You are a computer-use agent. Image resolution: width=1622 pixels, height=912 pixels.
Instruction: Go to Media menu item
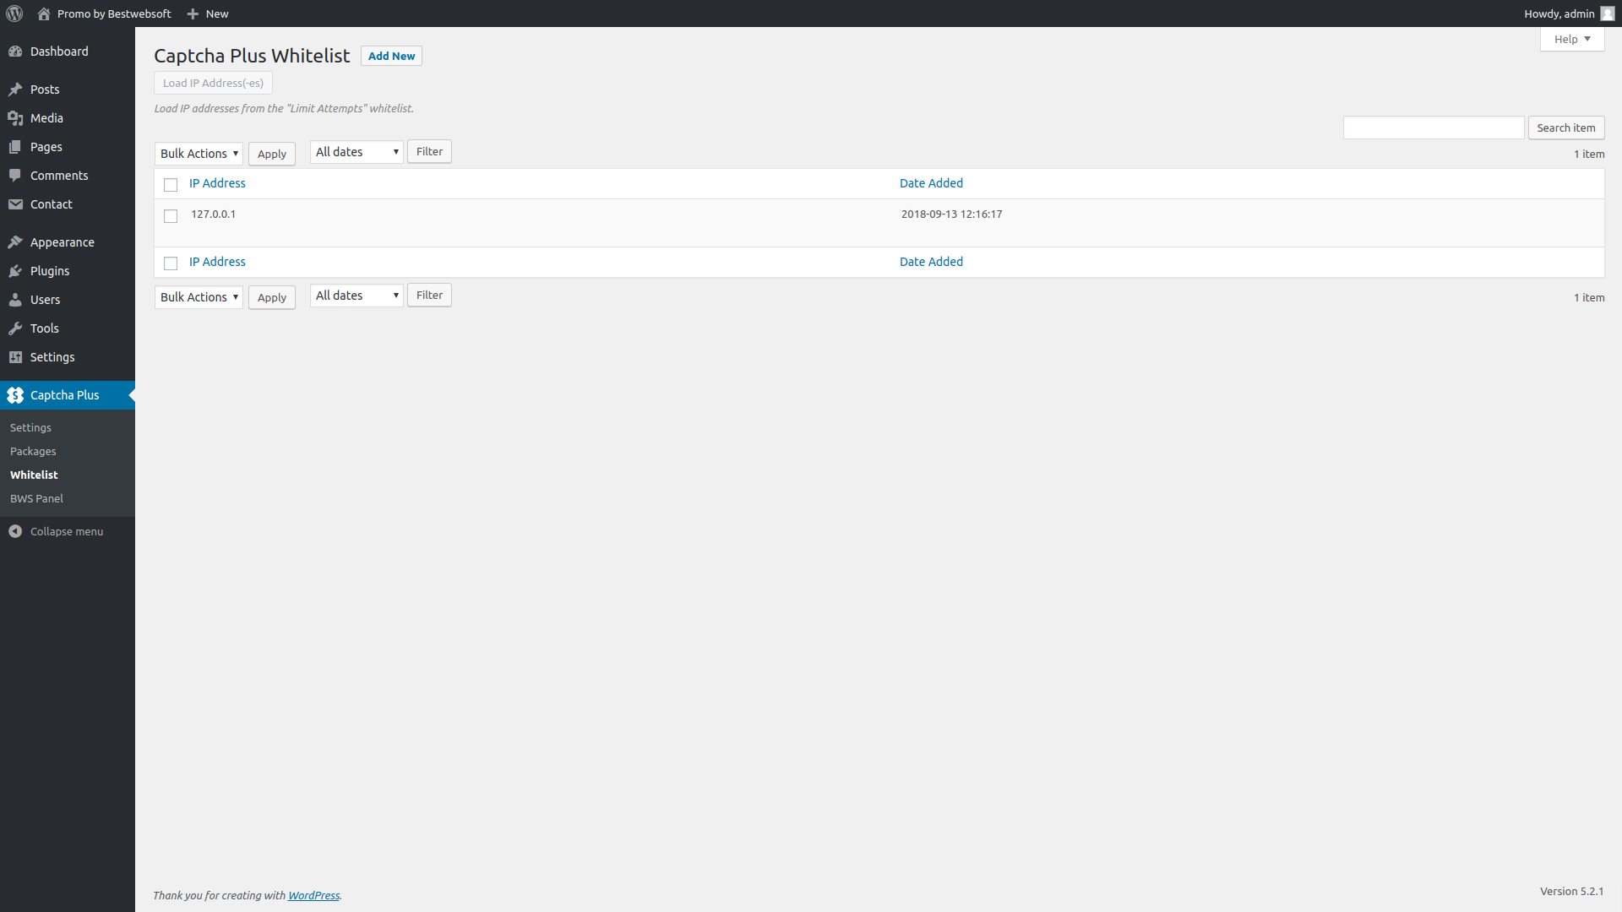[x=68, y=118]
